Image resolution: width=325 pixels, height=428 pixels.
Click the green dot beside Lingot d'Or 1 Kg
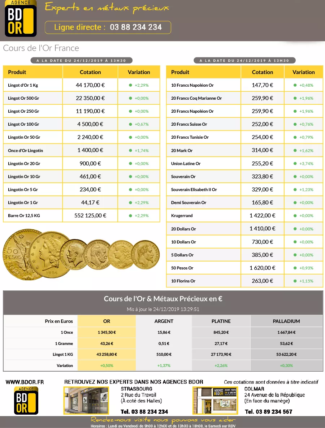coord(130,86)
